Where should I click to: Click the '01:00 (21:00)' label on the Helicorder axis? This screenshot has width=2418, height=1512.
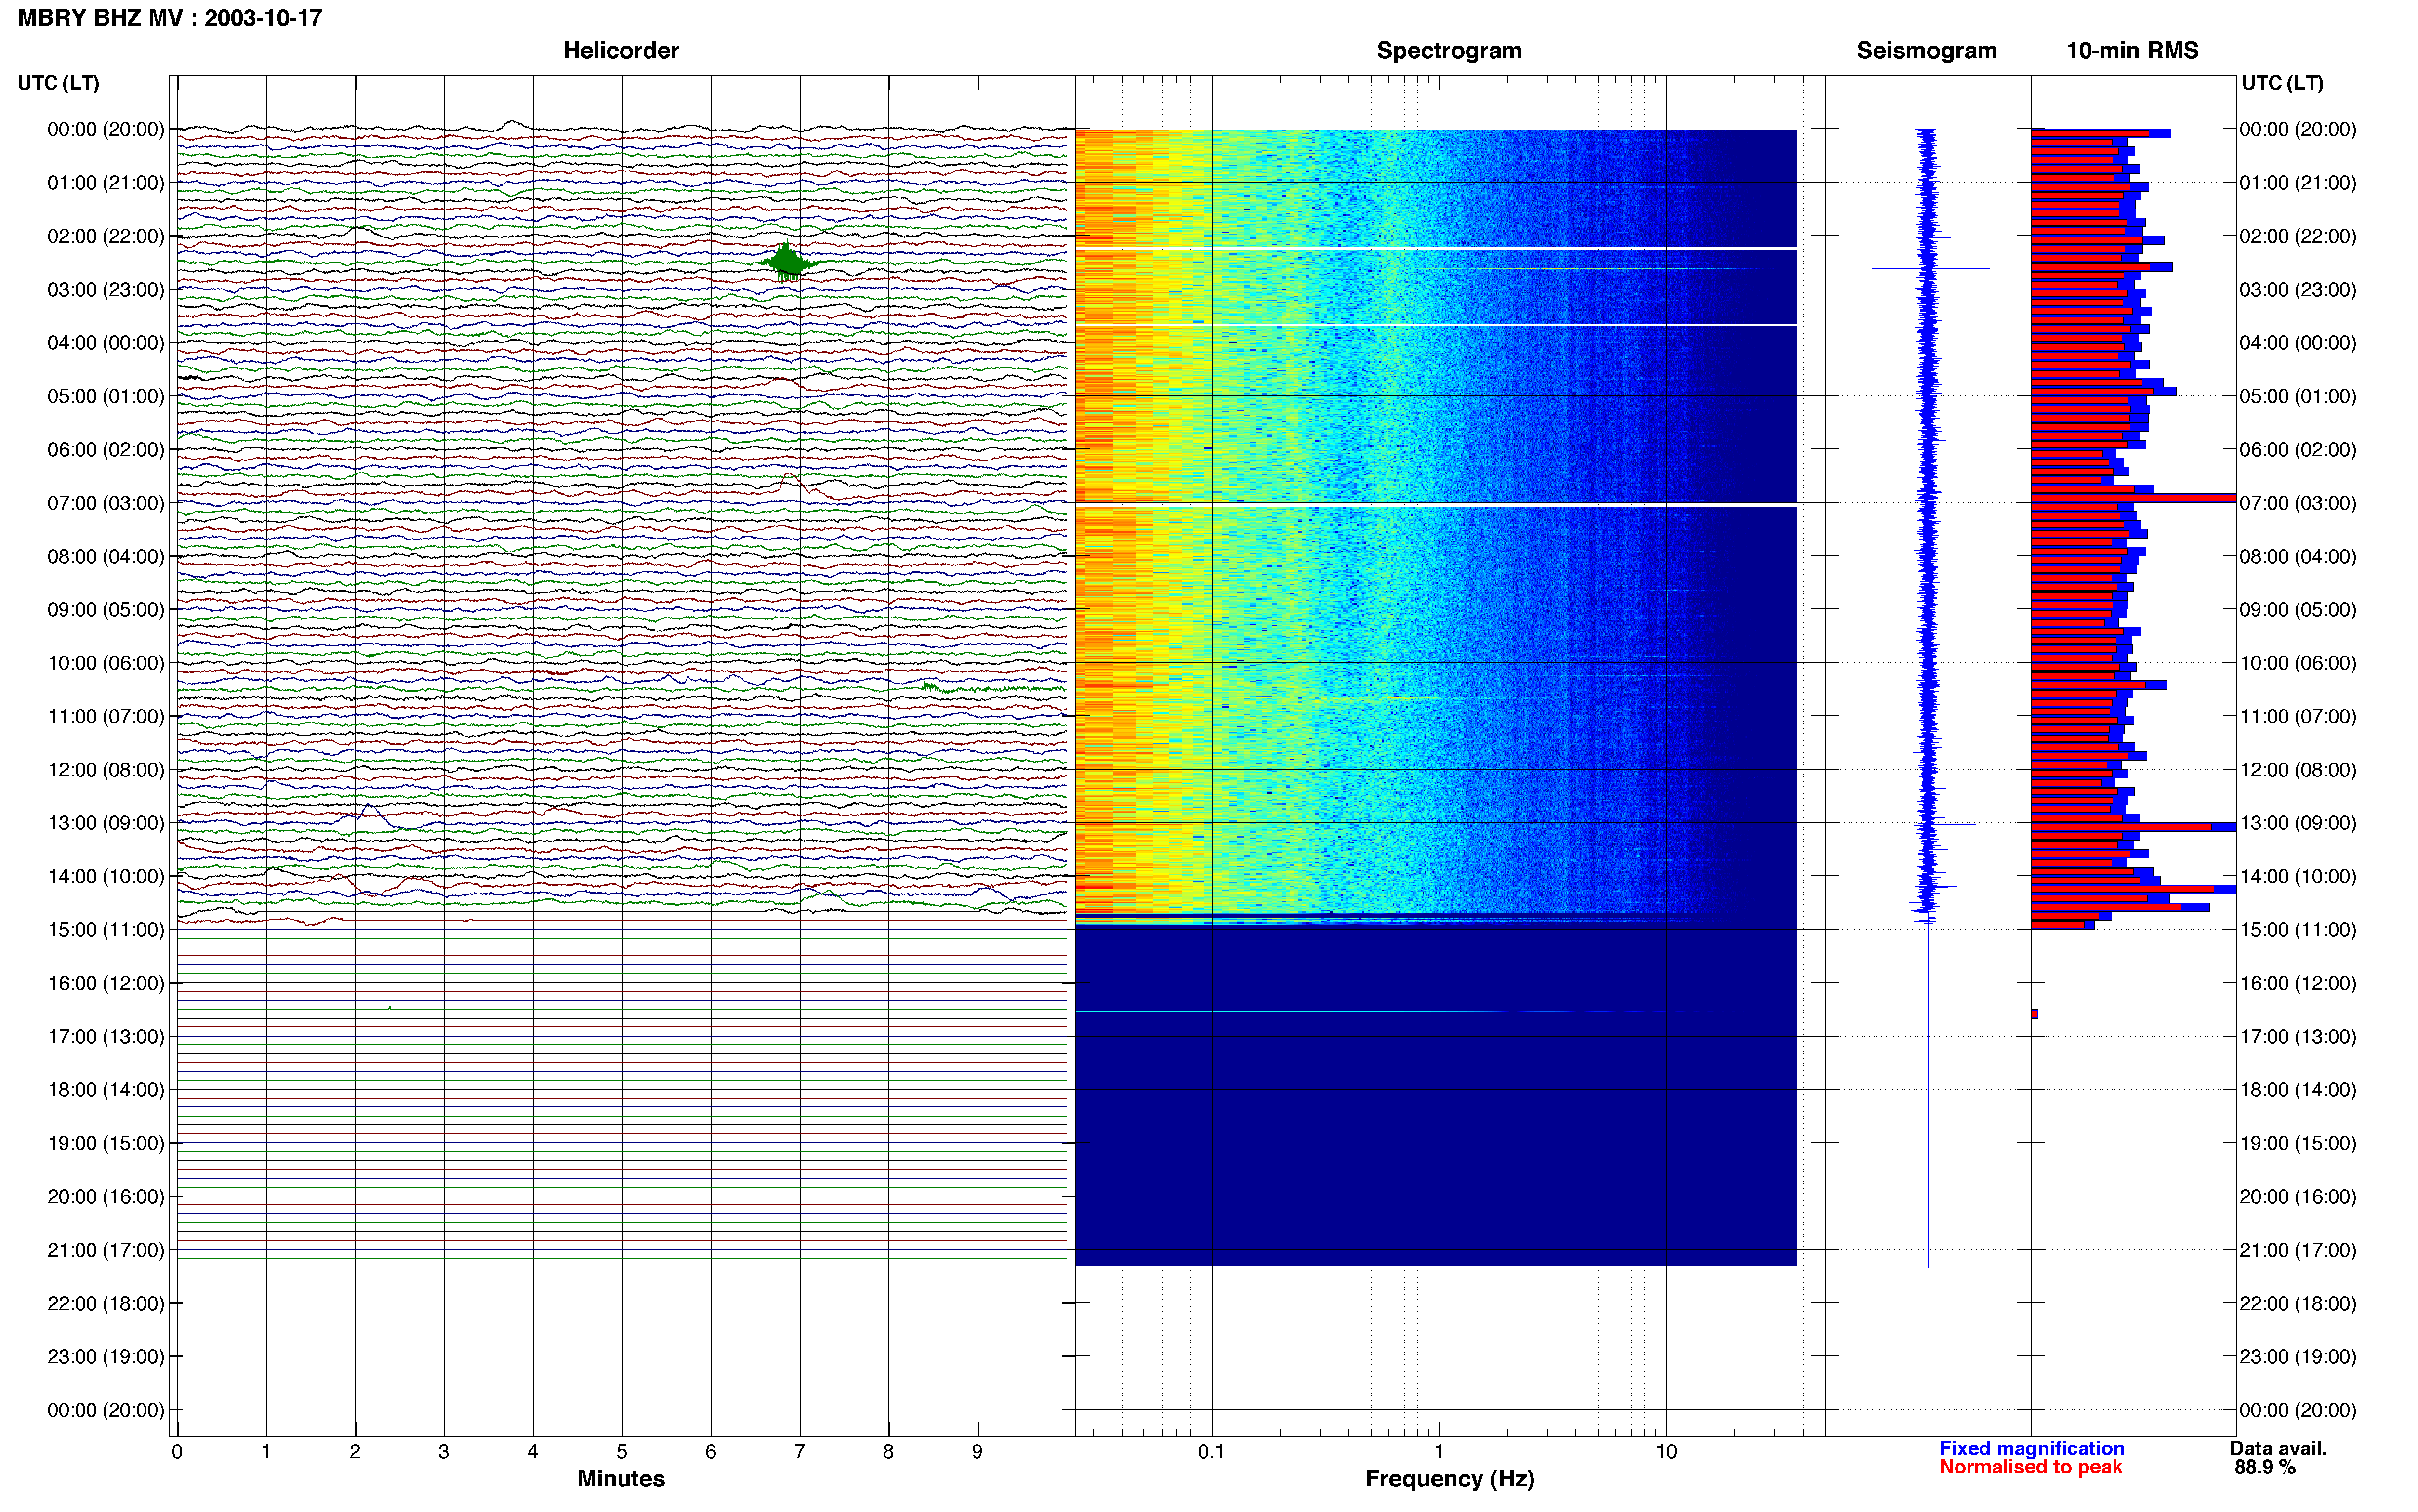click(105, 183)
